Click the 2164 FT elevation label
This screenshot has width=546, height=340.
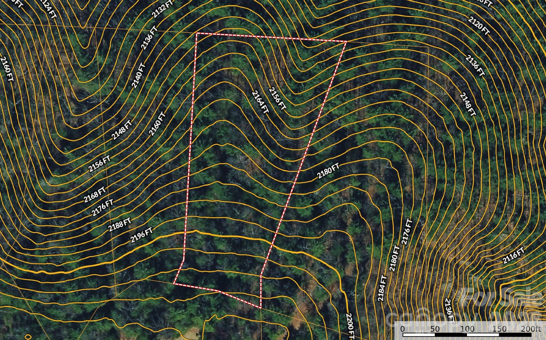[260, 102]
